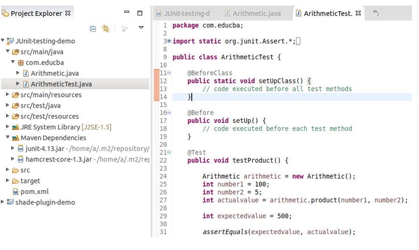Screen dimensions: 419x250
Task: Click the JRE System Library icon
Action: [x=16, y=127]
